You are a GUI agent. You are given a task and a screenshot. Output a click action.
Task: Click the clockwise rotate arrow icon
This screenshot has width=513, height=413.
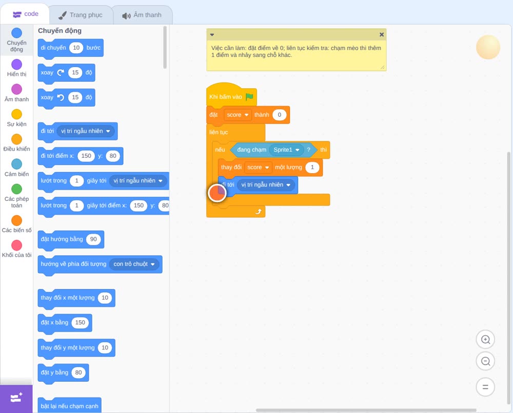pyautogui.click(x=61, y=73)
